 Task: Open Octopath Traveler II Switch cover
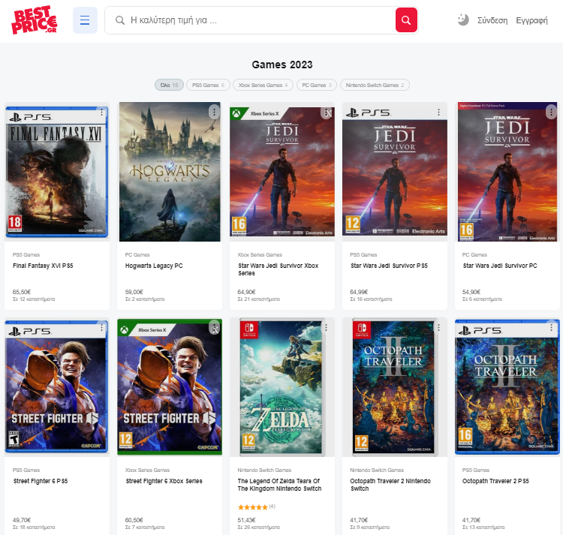click(395, 387)
